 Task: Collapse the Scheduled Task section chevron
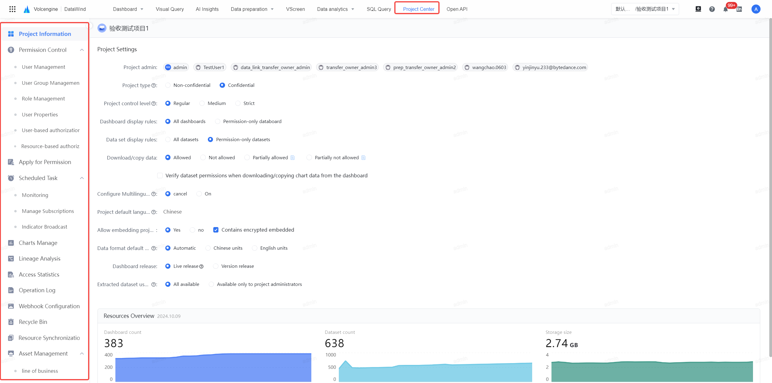click(x=82, y=178)
